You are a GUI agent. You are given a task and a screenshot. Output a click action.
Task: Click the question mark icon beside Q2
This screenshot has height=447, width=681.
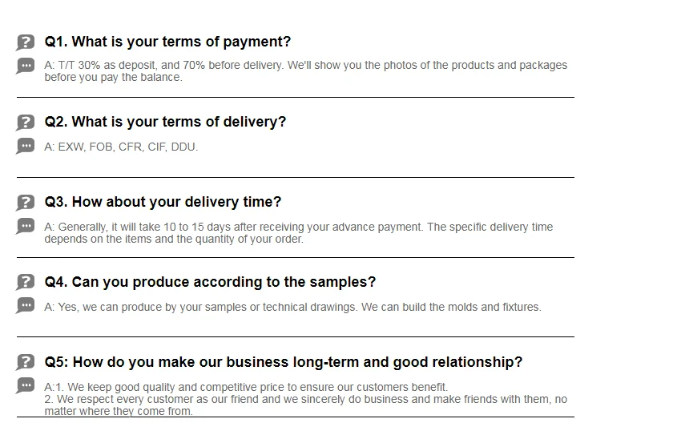coord(25,123)
